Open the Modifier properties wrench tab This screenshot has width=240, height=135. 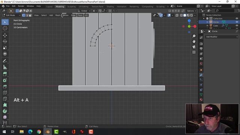coord(201,75)
